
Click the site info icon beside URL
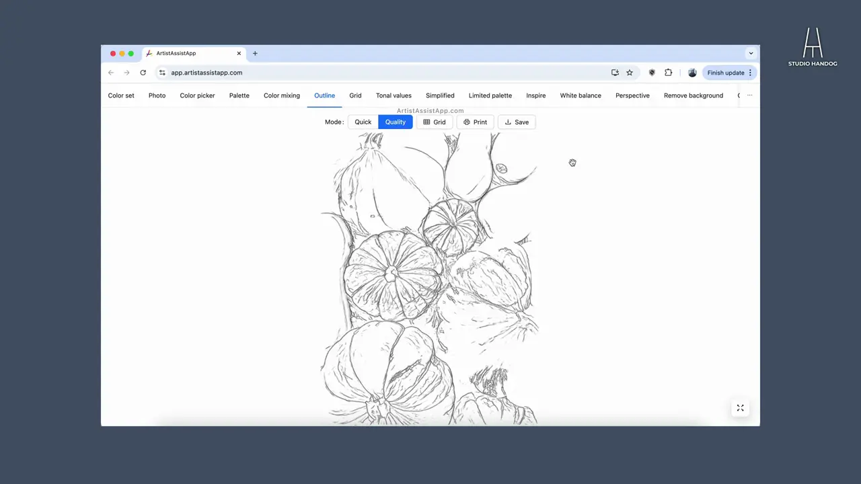(162, 73)
